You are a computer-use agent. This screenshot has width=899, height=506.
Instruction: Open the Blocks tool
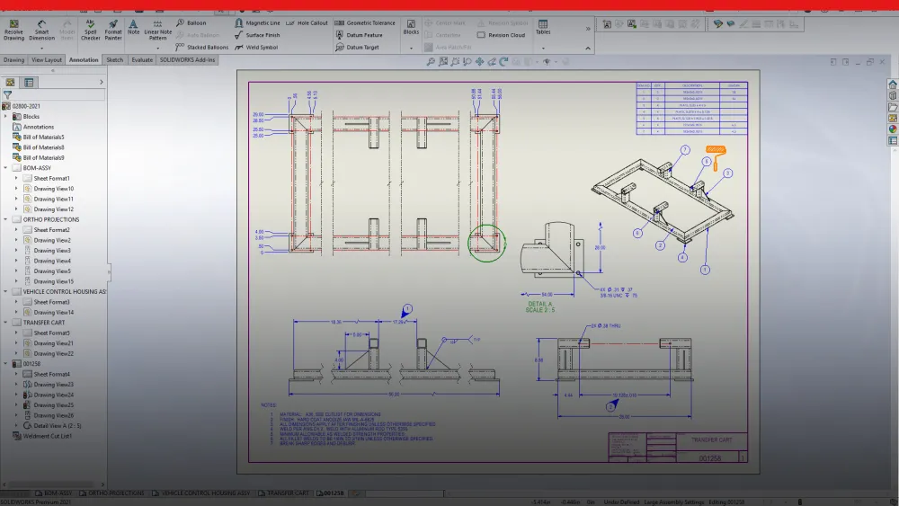(x=411, y=27)
